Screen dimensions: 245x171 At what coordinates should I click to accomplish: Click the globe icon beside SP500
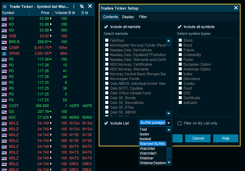coord(4,54)
